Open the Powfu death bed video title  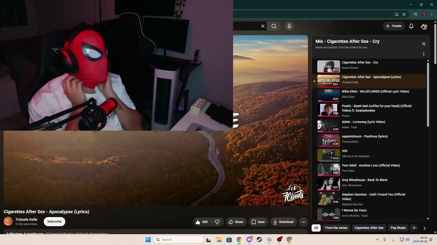(377, 108)
